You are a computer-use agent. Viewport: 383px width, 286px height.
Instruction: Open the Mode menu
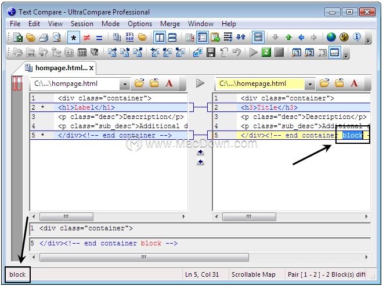pyautogui.click(x=110, y=24)
